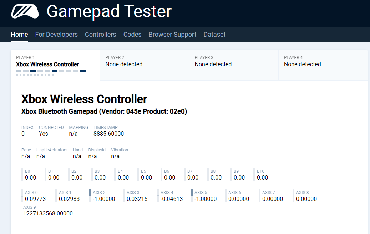
Task: Open the Home nav tab
Action: pyautogui.click(x=19, y=35)
